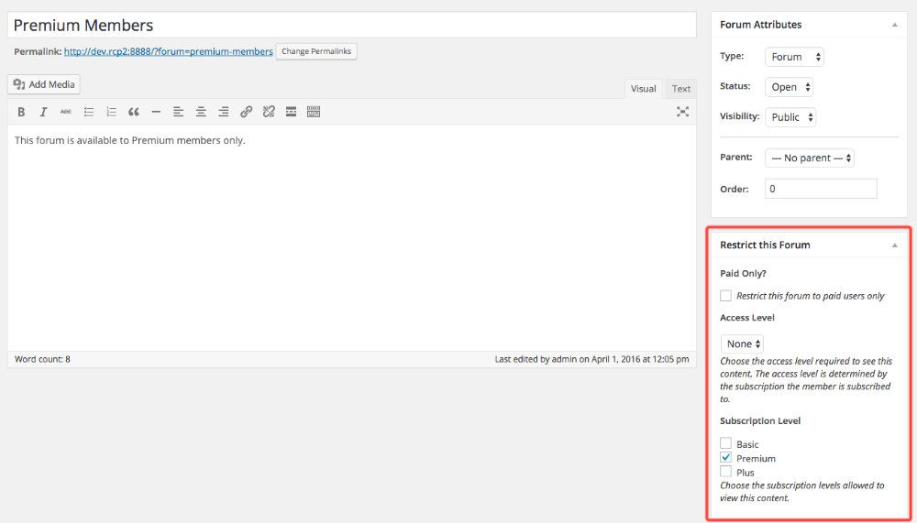Insert or edit link icon
The height and width of the screenshot is (523, 917).
[x=246, y=112]
